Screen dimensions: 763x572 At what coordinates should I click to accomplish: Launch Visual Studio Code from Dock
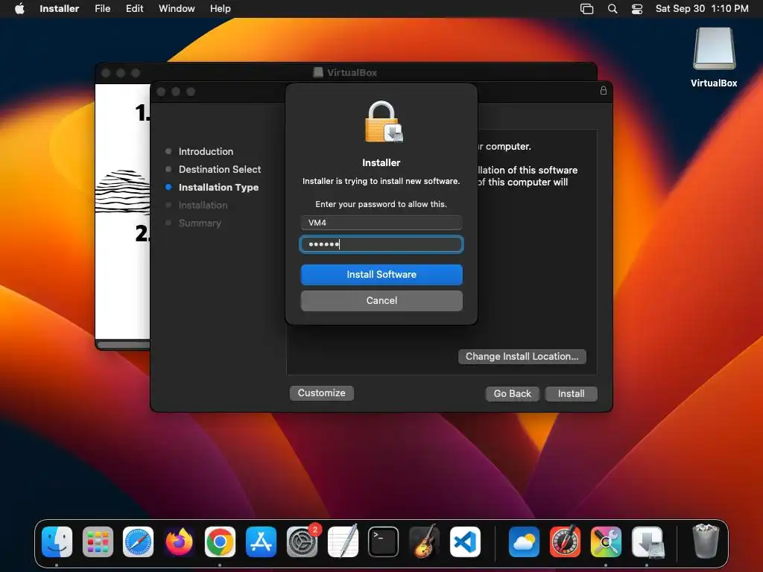tap(465, 542)
